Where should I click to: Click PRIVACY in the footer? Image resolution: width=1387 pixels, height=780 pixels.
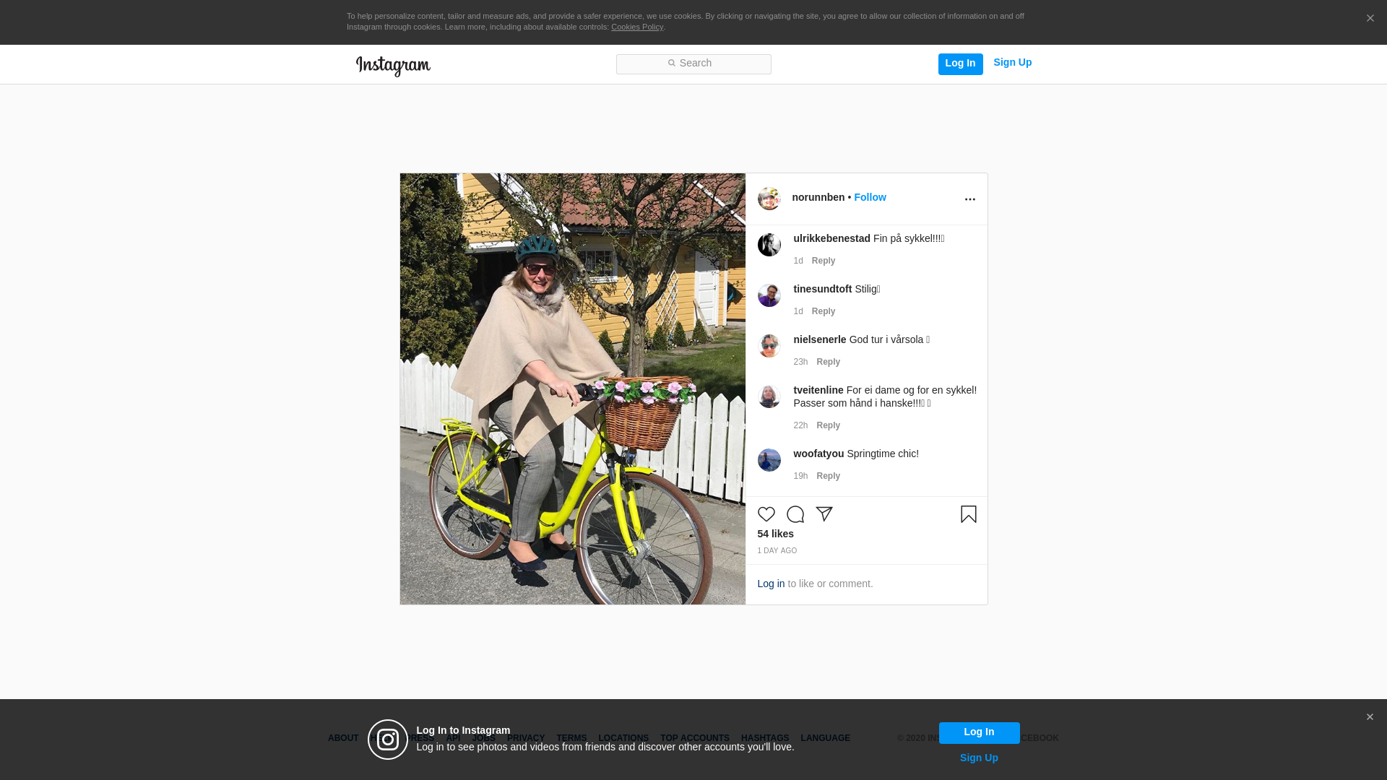(526, 738)
